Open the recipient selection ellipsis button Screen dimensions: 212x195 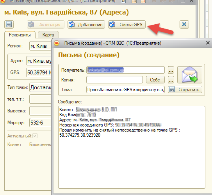point(171,70)
